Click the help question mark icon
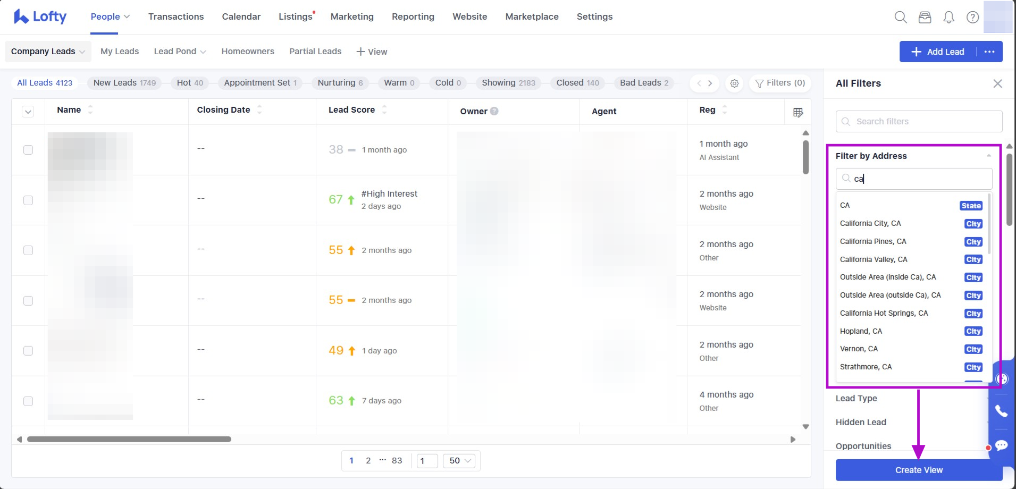This screenshot has height=489, width=1016. [972, 17]
